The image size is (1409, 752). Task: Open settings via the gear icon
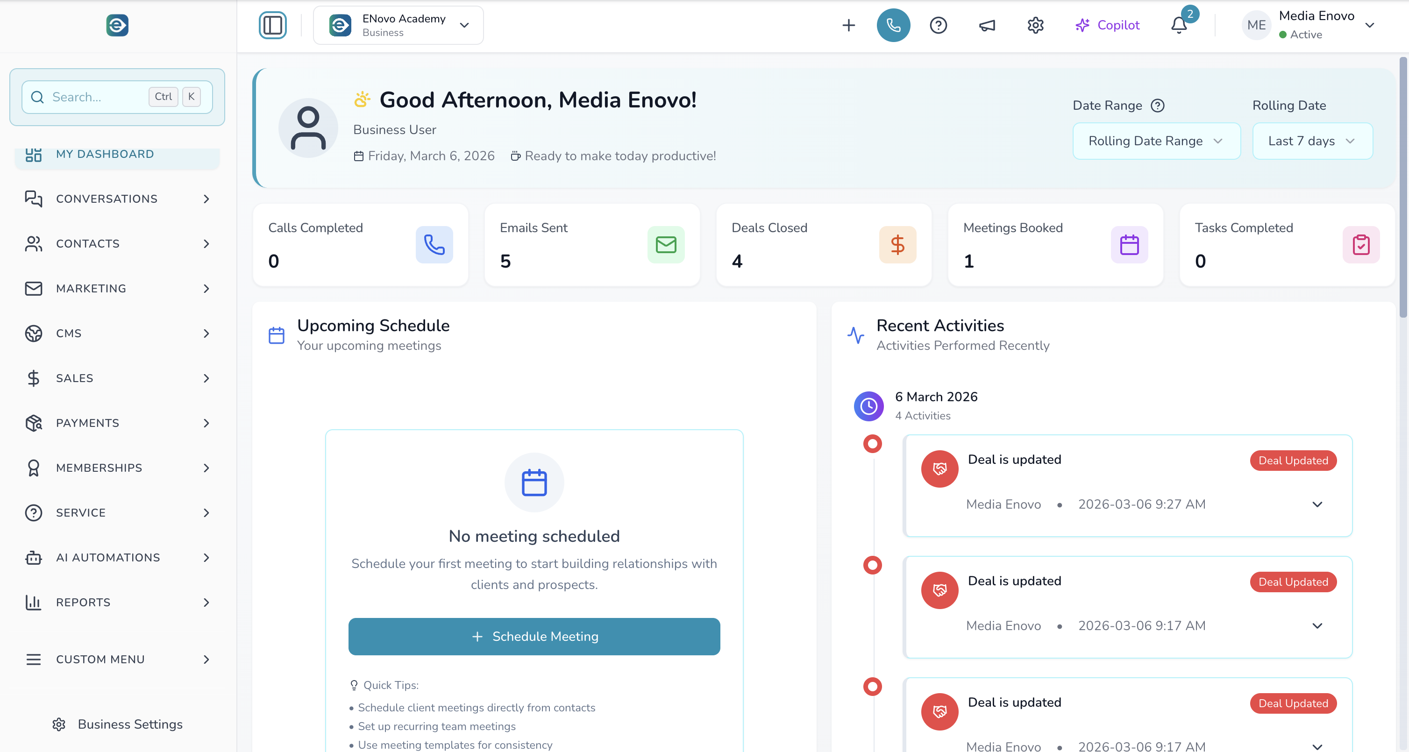pos(1035,25)
